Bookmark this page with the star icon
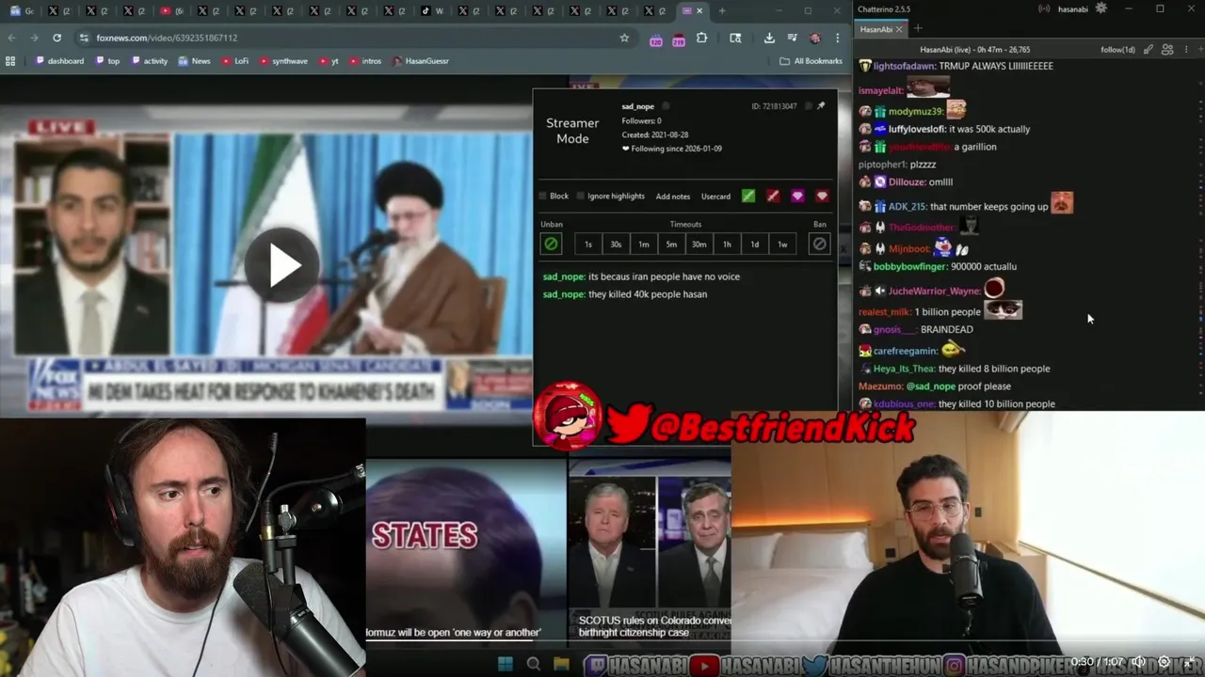Image resolution: width=1205 pixels, height=677 pixels. pyautogui.click(x=624, y=38)
